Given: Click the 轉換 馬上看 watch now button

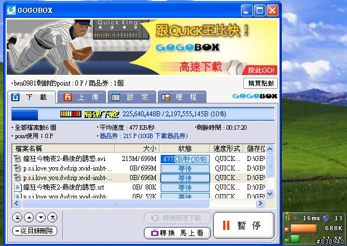Looking at the screenshot, I should coord(177,233).
